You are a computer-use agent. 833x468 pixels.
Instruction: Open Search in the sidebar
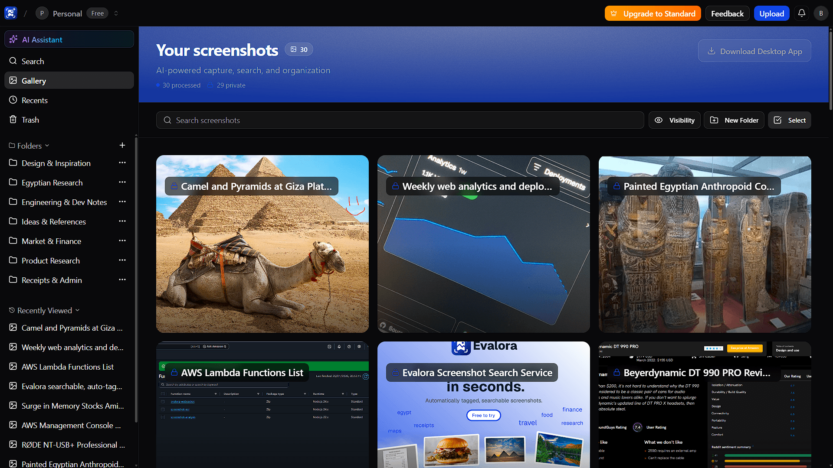click(x=33, y=61)
